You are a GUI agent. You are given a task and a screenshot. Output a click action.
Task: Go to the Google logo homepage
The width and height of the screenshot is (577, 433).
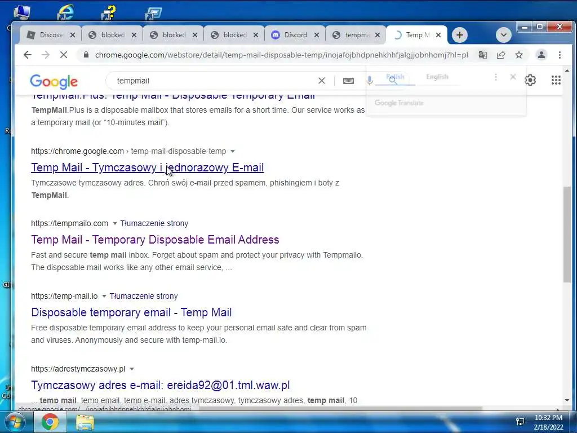point(54,81)
